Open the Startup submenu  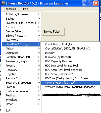pyautogui.click(x=21, y=87)
